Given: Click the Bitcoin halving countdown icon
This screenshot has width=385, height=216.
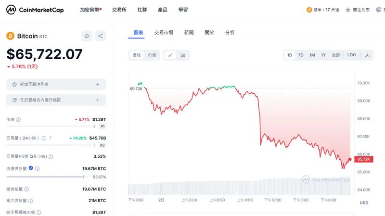Looking at the screenshot, I should pos(309,10).
